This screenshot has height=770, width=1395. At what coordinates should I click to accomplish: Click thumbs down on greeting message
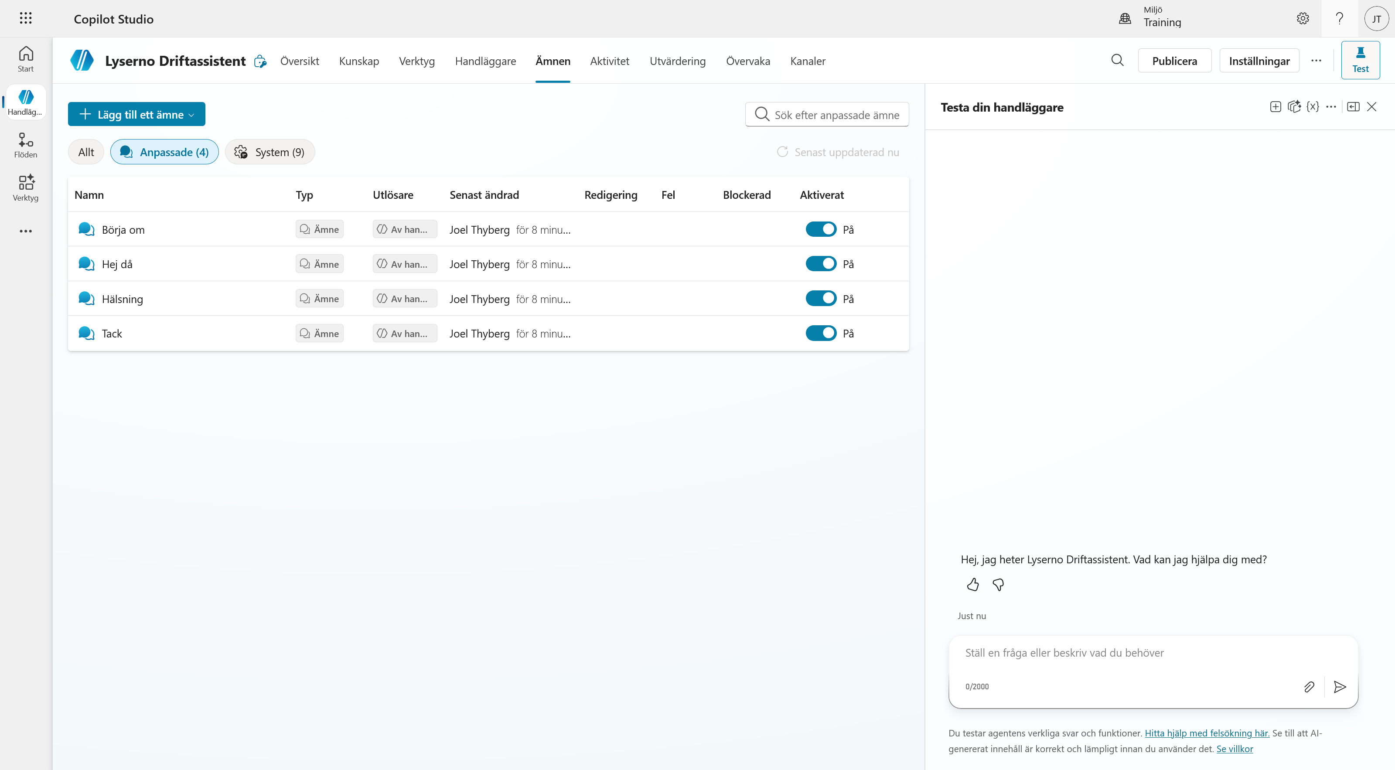coord(998,585)
